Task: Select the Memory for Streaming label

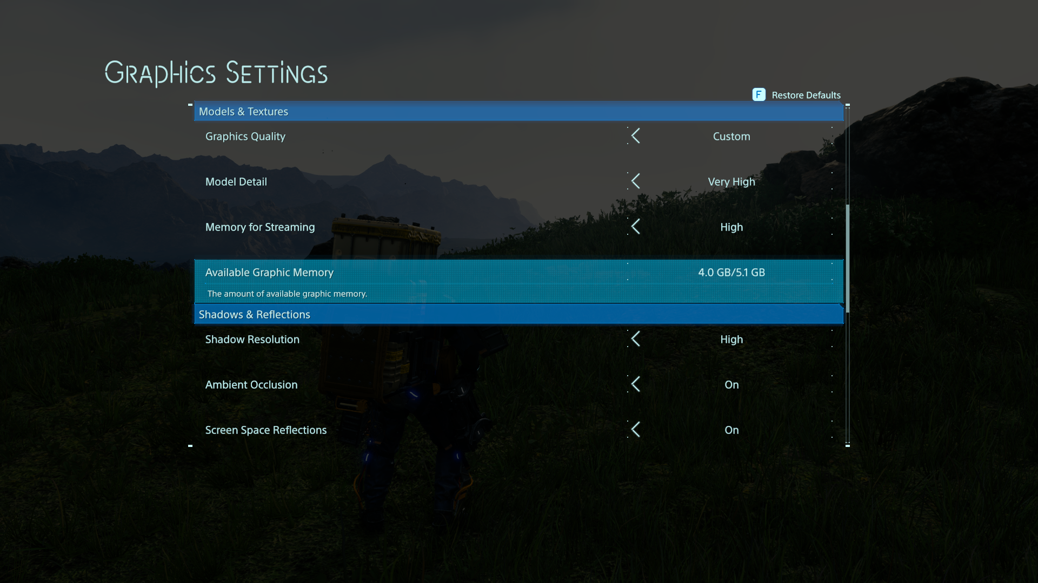Action: coord(259,227)
